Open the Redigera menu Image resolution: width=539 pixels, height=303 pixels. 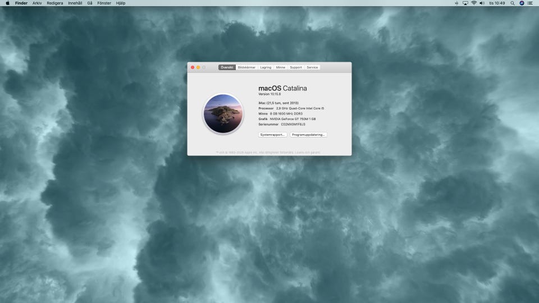tap(55, 3)
